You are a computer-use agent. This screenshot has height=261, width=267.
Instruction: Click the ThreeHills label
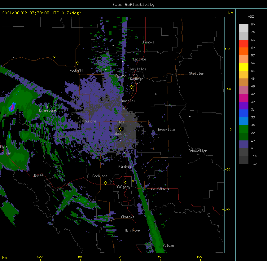pyautogui.click(x=165, y=130)
